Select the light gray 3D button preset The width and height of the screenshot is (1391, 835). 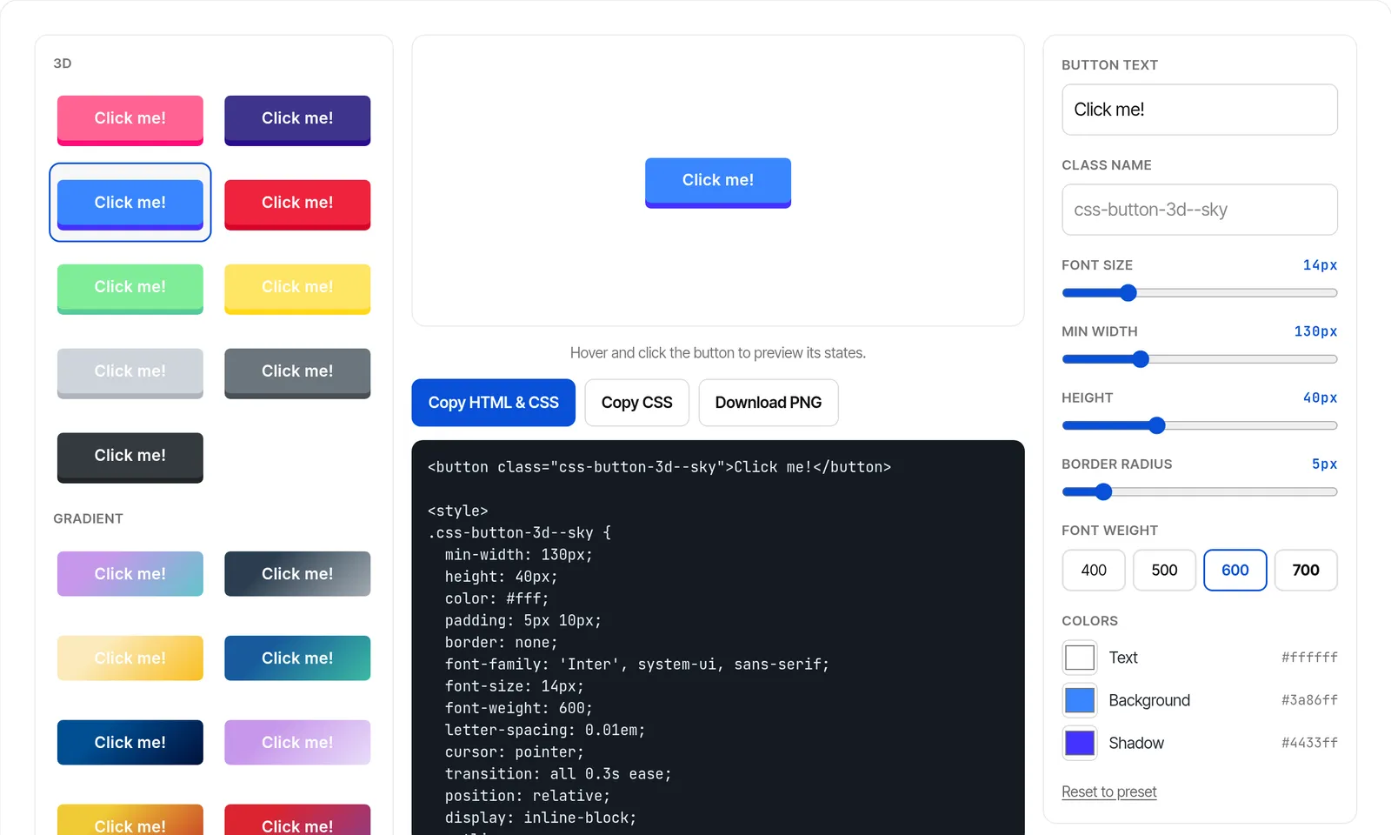[x=130, y=372]
